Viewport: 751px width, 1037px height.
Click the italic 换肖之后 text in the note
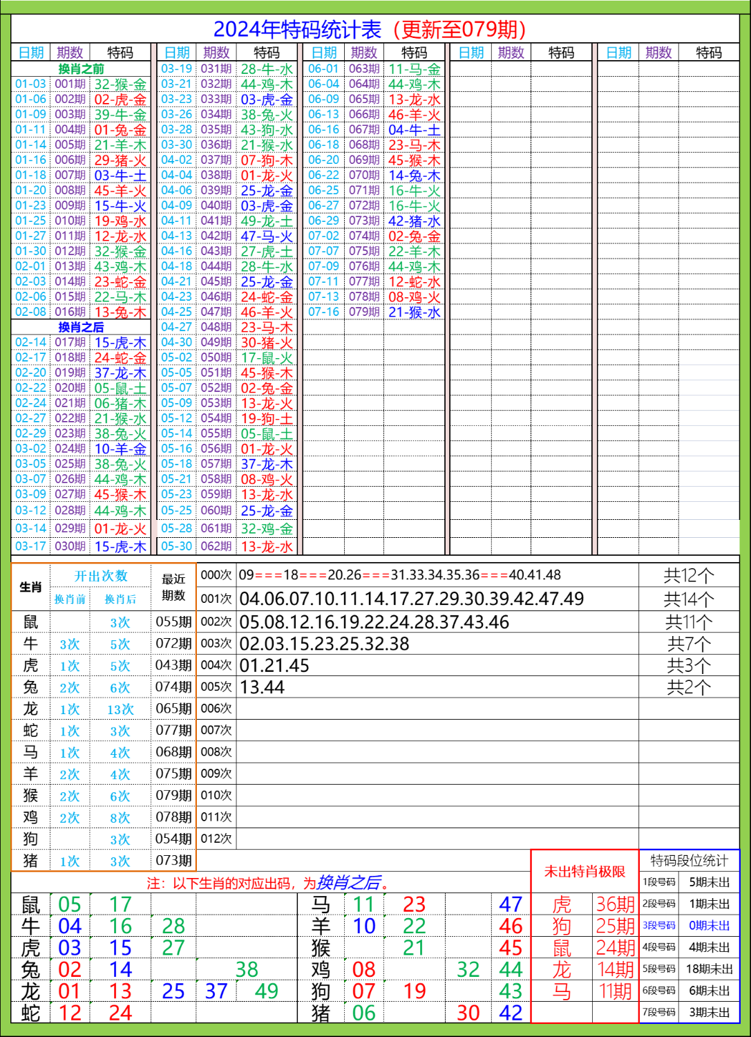pos(348,883)
